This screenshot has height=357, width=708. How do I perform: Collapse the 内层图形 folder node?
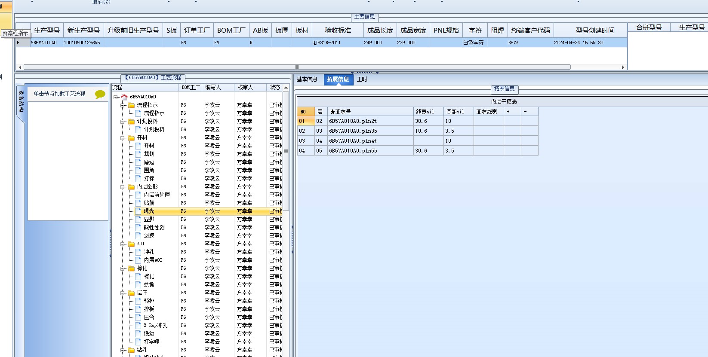[x=123, y=187]
